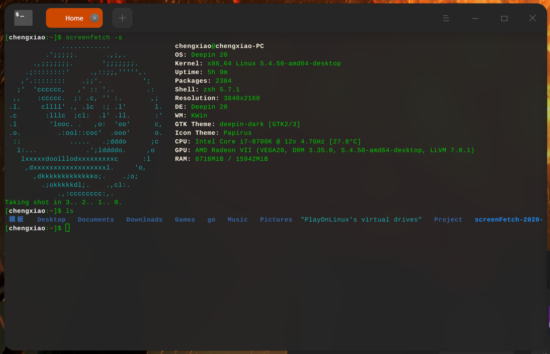Screen dimensions: 550x354
Task: Click the Downloads folder name
Action: click(x=144, y=220)
